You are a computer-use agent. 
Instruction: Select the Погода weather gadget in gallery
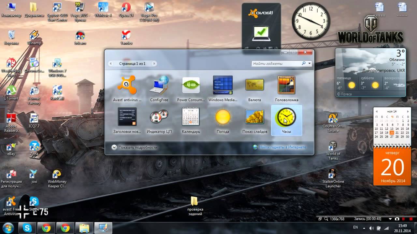(x=223, y=121)
